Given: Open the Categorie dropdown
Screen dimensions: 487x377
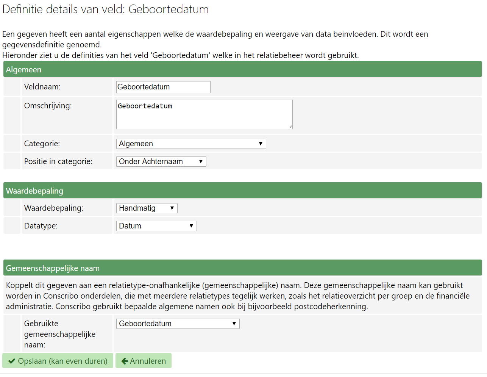Looking at the screenshot, I should tap(191, 144).
